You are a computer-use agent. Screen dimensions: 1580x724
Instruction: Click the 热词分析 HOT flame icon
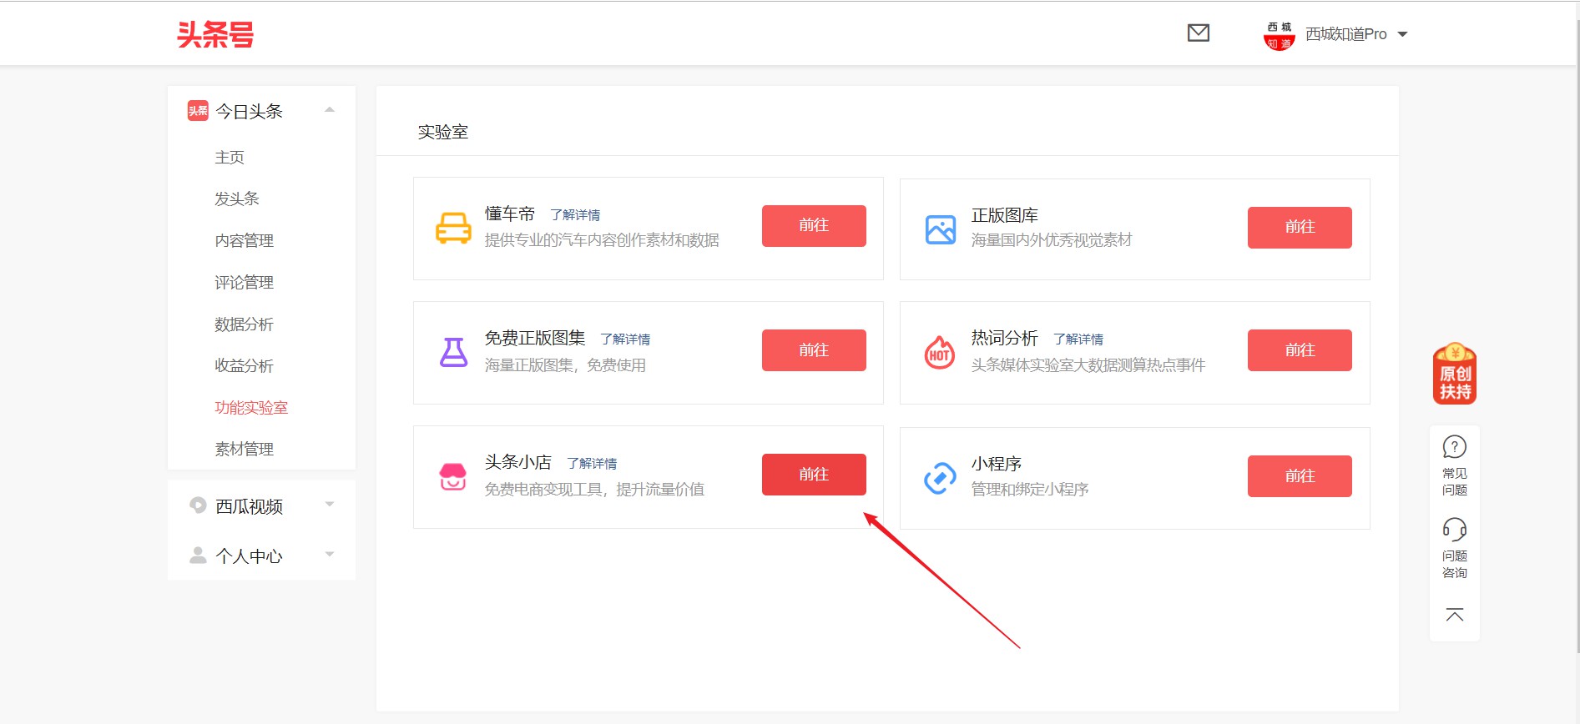(940, 353)
